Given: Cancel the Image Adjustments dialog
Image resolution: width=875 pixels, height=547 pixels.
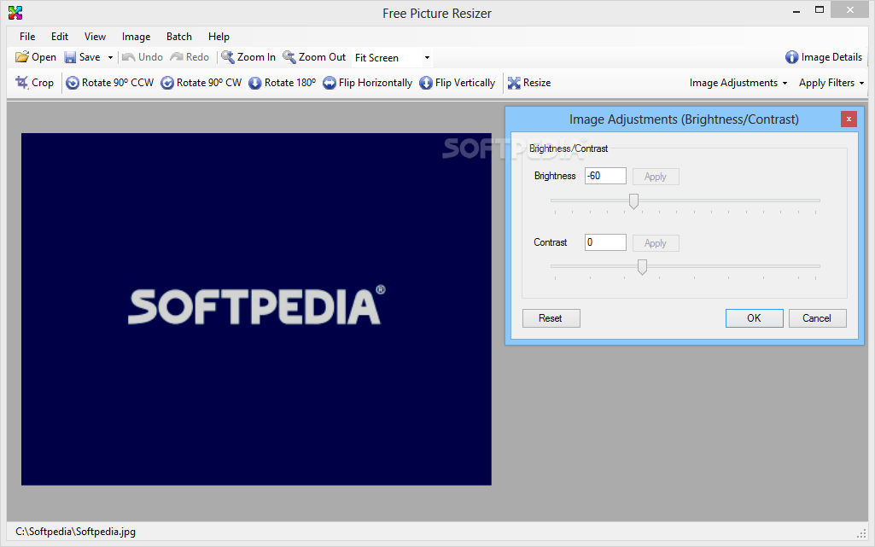Looking at the screenshot, I should 817,318.
